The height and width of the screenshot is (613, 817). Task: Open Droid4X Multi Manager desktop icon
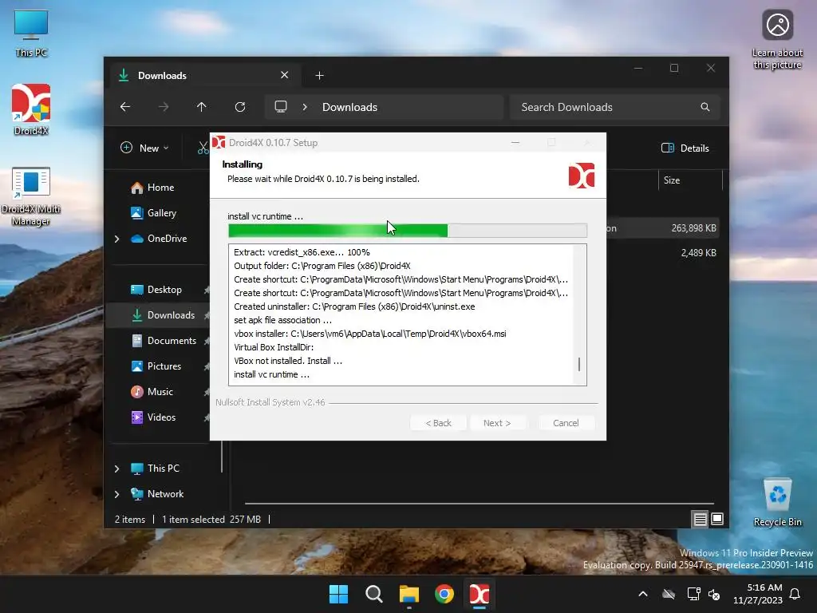[x=31, y=196]
